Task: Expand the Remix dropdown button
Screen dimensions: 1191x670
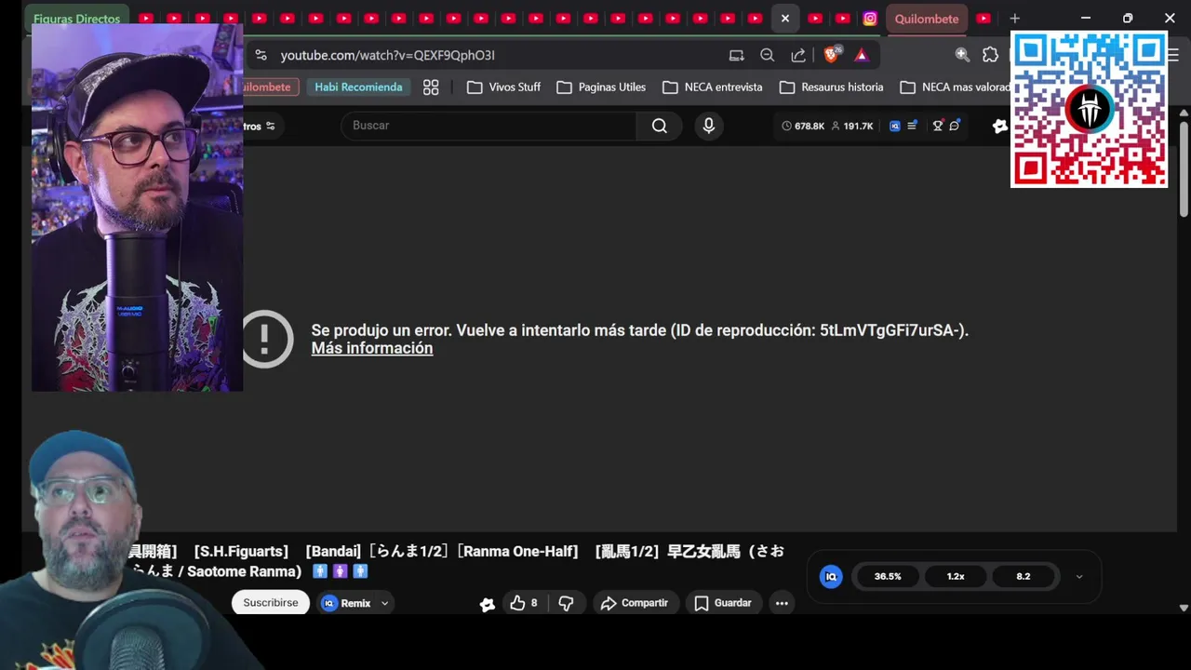Action: (384, 604)
